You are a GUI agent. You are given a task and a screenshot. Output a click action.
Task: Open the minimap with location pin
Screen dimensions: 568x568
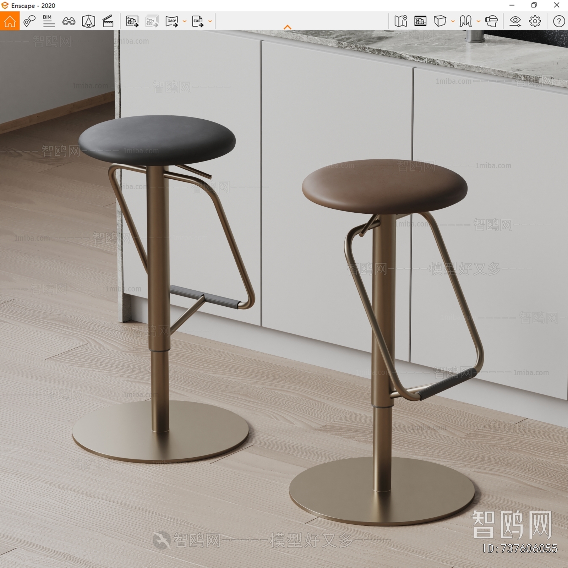pyautogui.click(x=401, y=21)
